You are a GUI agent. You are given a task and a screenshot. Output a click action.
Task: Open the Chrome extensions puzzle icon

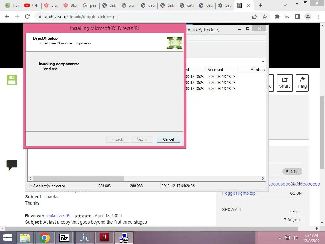pyautogui.click(x=277, y=17)
